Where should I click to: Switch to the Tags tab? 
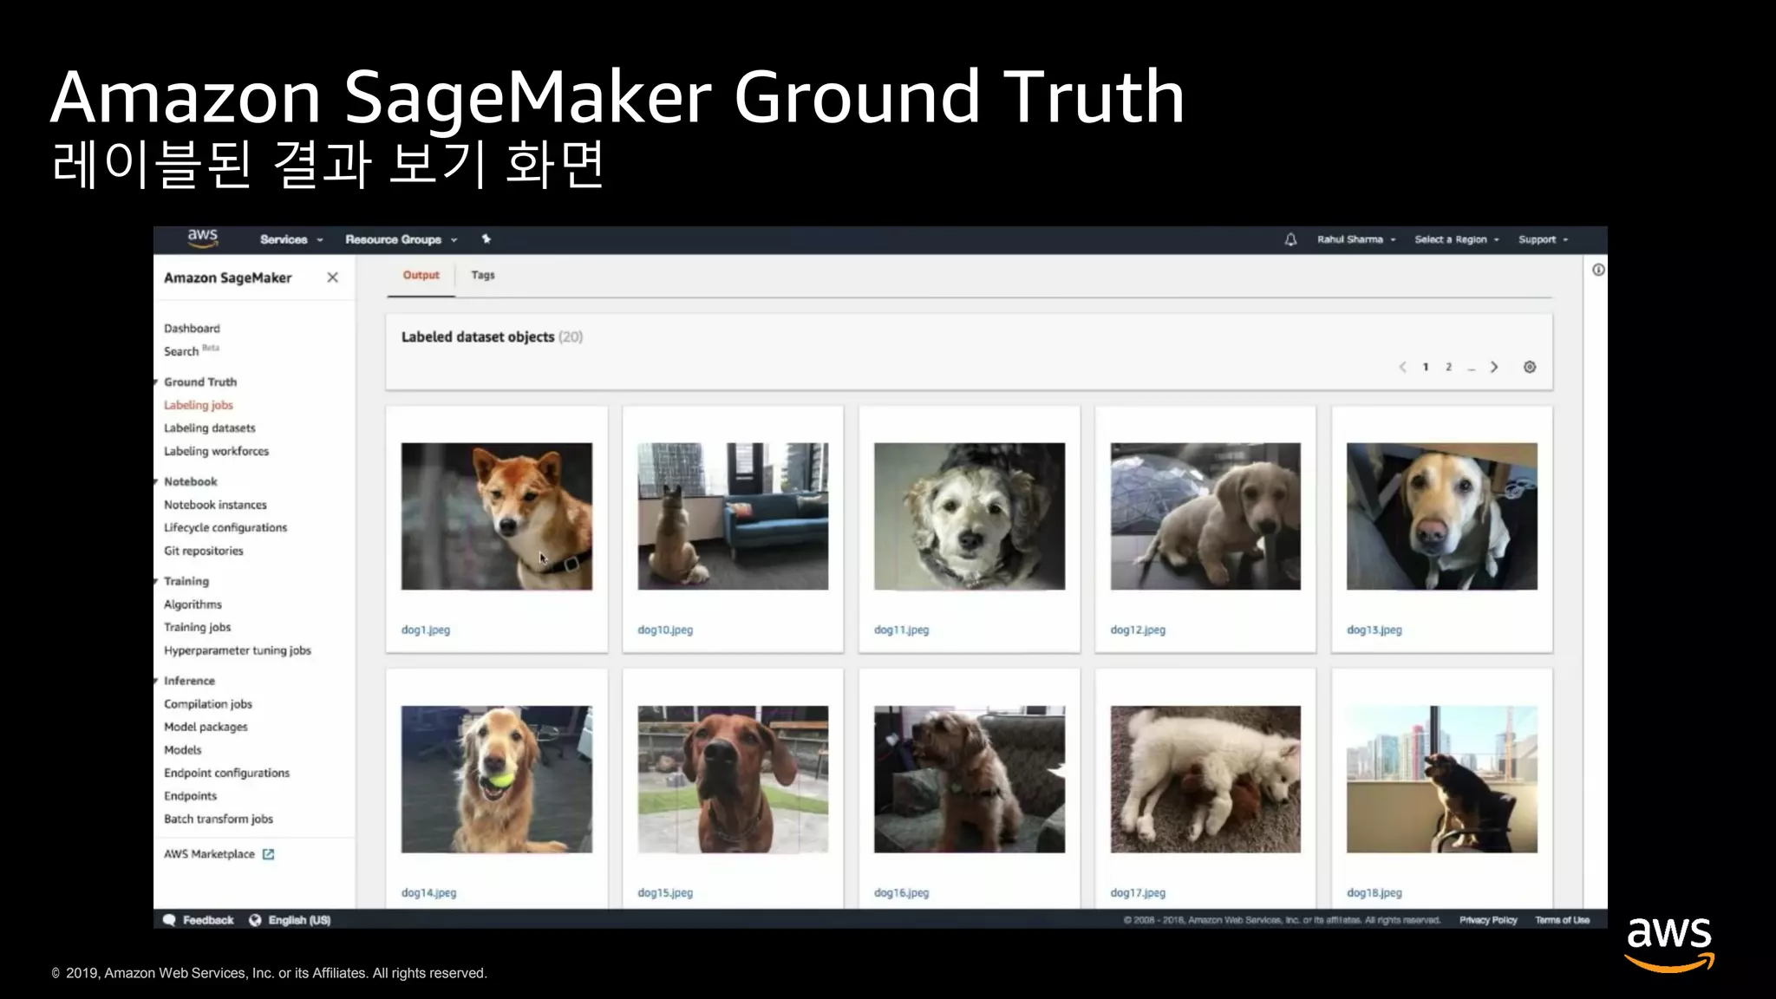pyautogui.click(x=483, y=275)
